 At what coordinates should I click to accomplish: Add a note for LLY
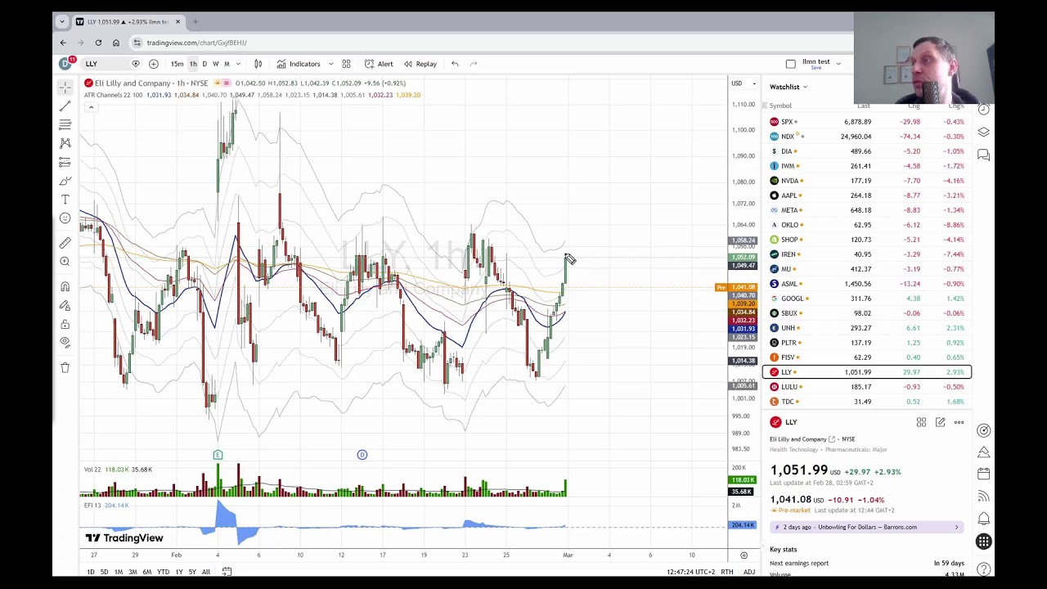click(940, 422)
